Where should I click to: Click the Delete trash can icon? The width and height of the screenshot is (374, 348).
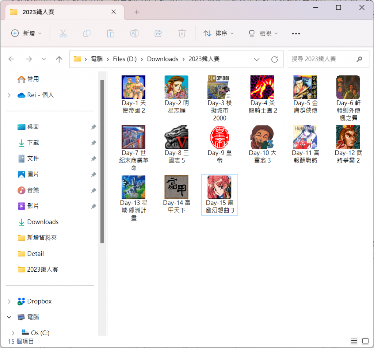(x=182, y=33)
